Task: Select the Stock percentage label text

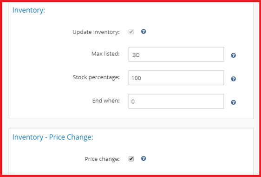Action: pyautogui.click(x=96, y=77)
